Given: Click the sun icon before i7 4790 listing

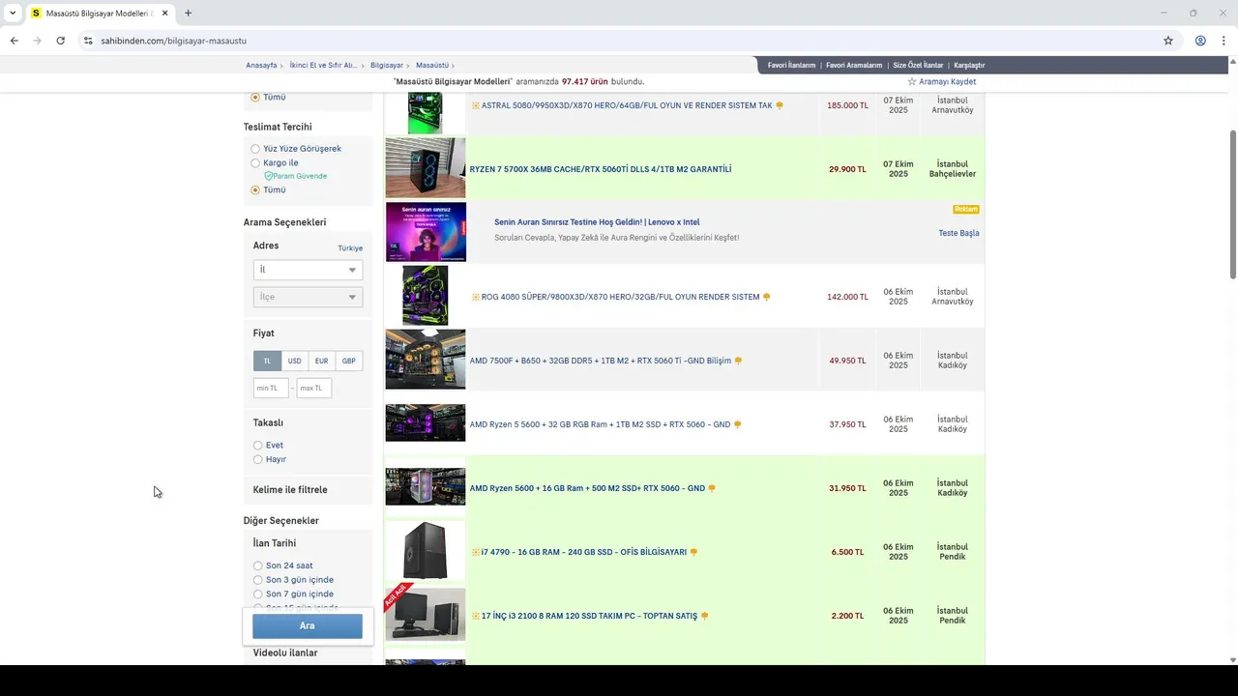Looking at the screenshot, I should (475, 552).
